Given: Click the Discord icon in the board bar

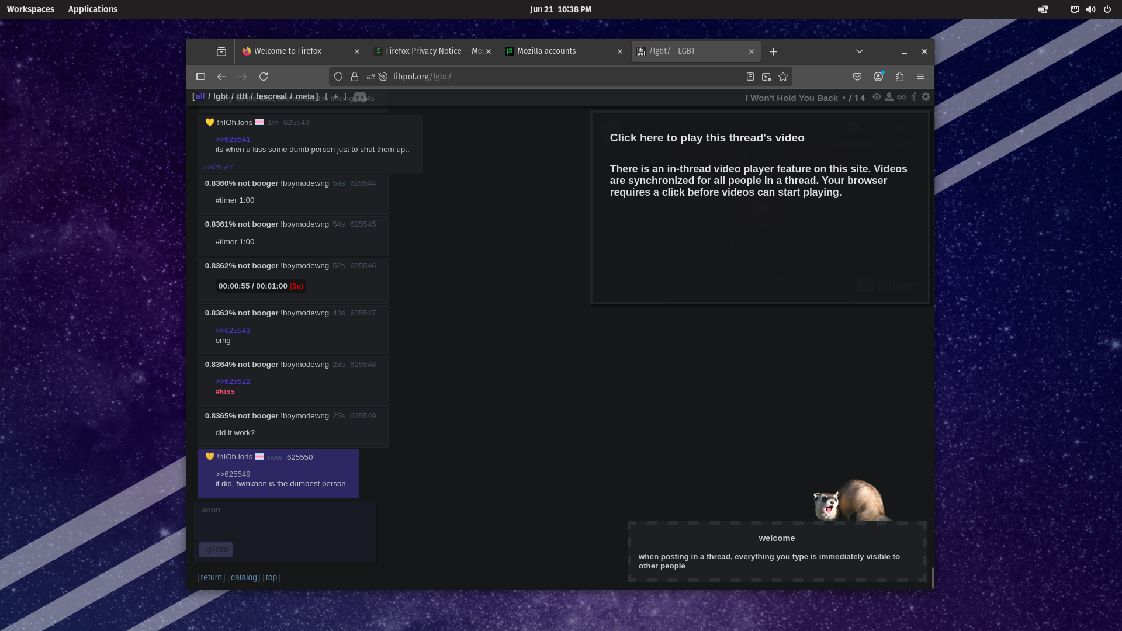Looking at the screenshot, I should click(x=360, y=97).
